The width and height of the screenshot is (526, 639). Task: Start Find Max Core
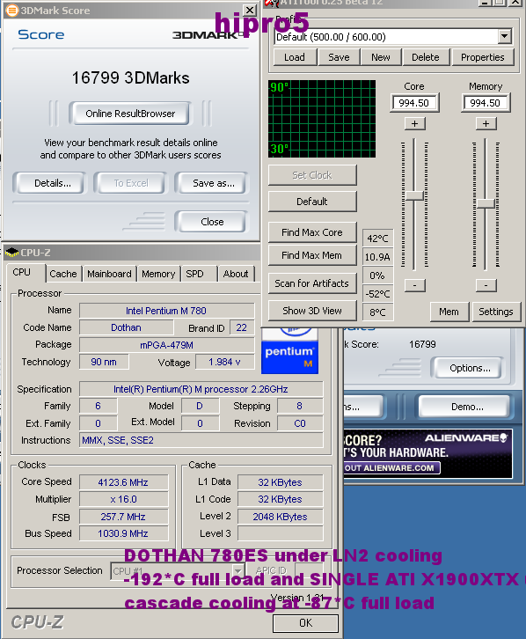coord(312,232)
